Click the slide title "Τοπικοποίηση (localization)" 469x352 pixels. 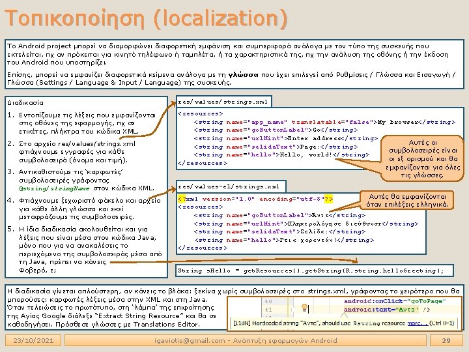pos(146,18)
